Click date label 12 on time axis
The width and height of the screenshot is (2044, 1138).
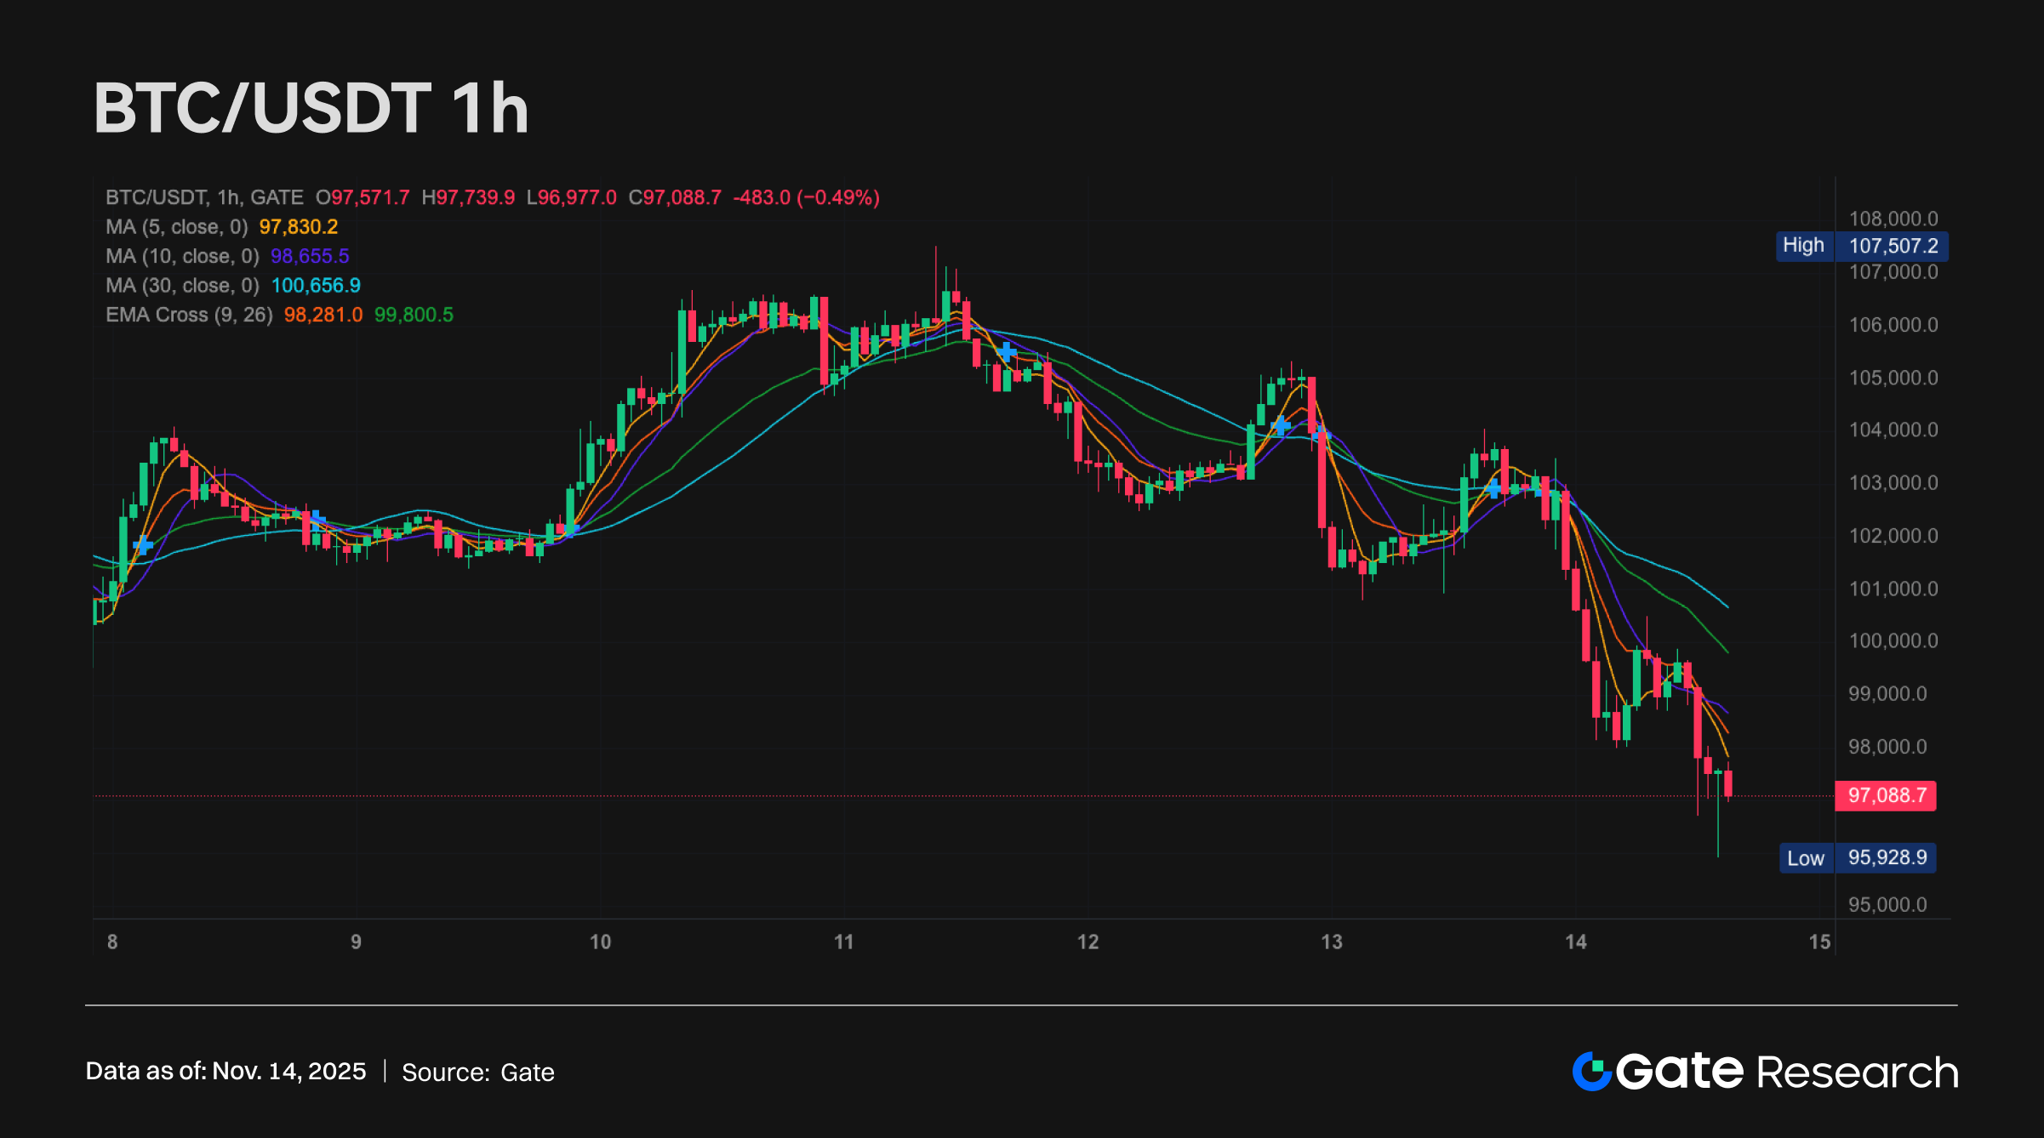pos(1088,942)
